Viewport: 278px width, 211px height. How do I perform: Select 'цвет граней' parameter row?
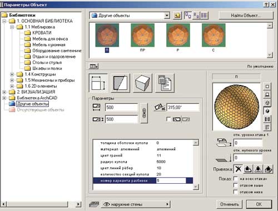tap(143, 155)
